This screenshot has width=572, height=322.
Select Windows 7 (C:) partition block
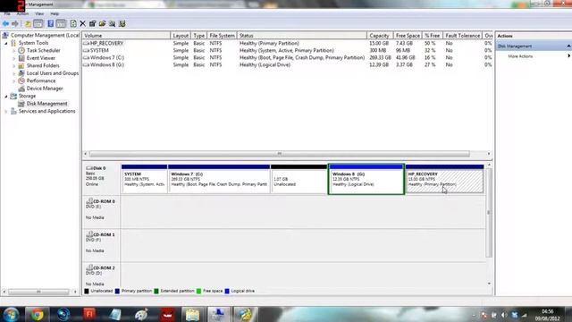coord(219,179)
